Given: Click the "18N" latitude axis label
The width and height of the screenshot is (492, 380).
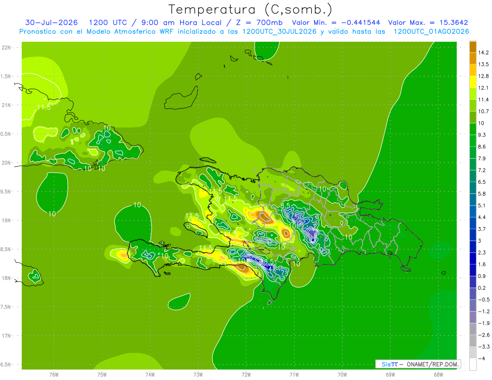Looking at the screenshot, I should [7, 278].
